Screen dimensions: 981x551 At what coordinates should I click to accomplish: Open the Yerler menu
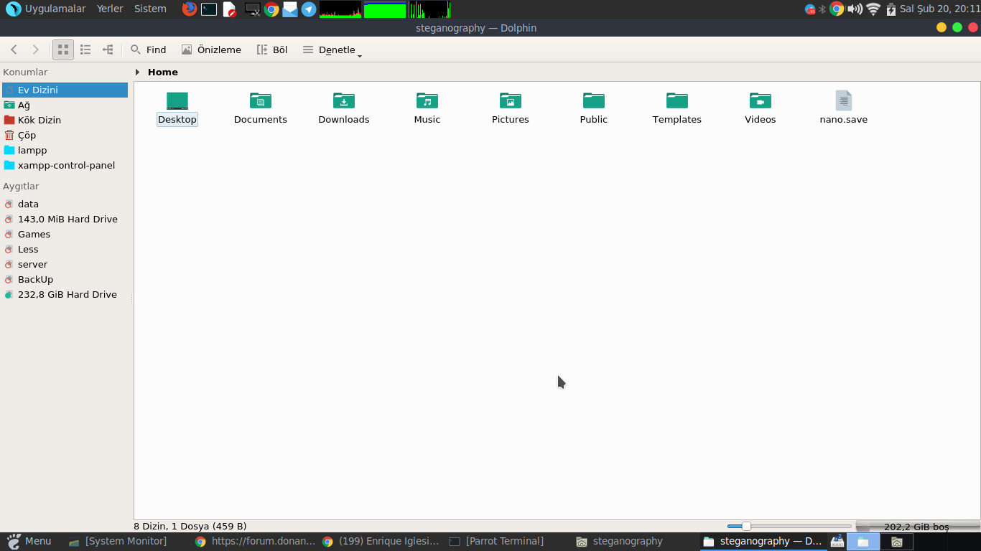tap(110, 9)
